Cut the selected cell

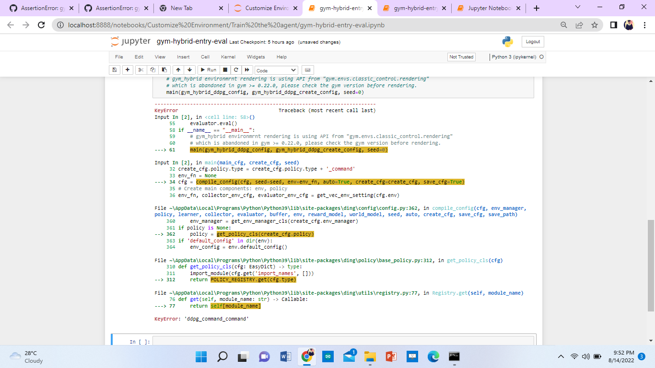click(140, 69)
